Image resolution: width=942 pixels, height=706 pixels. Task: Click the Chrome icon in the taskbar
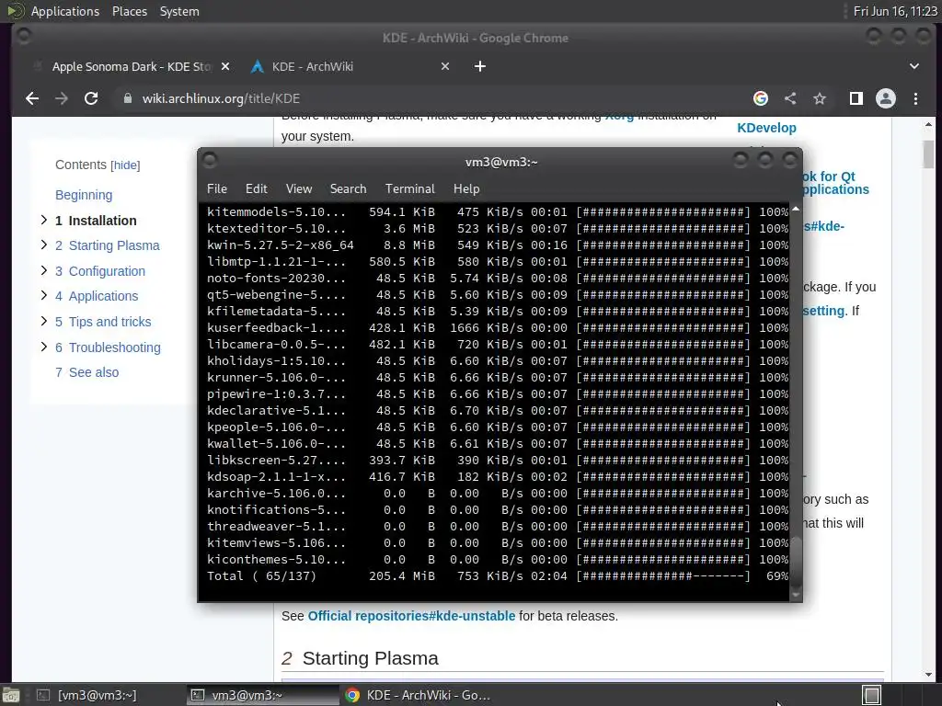click(352, 695)
